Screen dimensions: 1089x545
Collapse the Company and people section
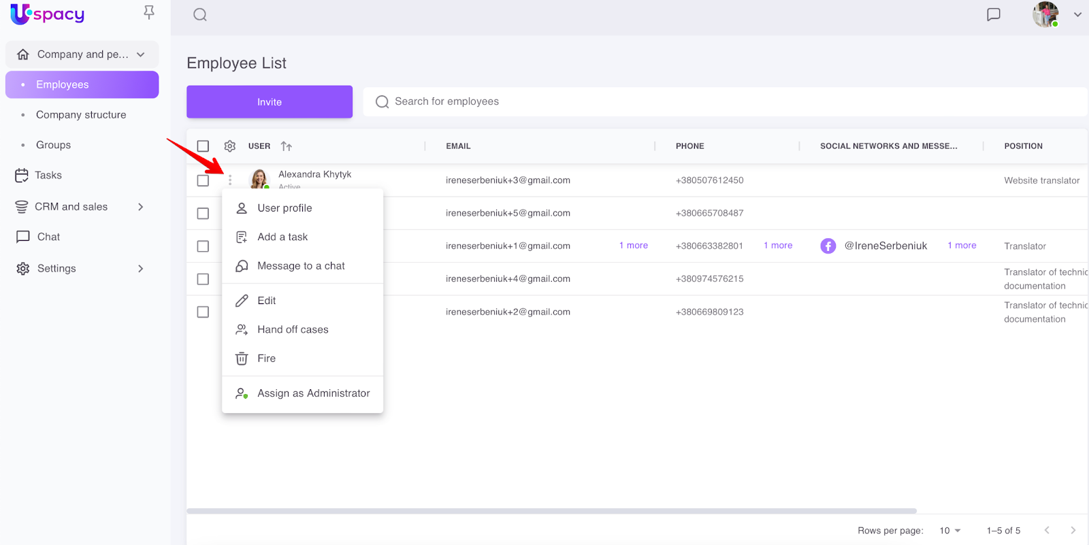(x=141, y=54)
